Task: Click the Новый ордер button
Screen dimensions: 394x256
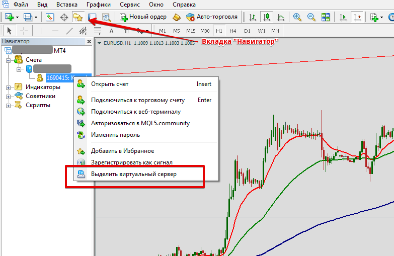Action: tap(143, 17)
